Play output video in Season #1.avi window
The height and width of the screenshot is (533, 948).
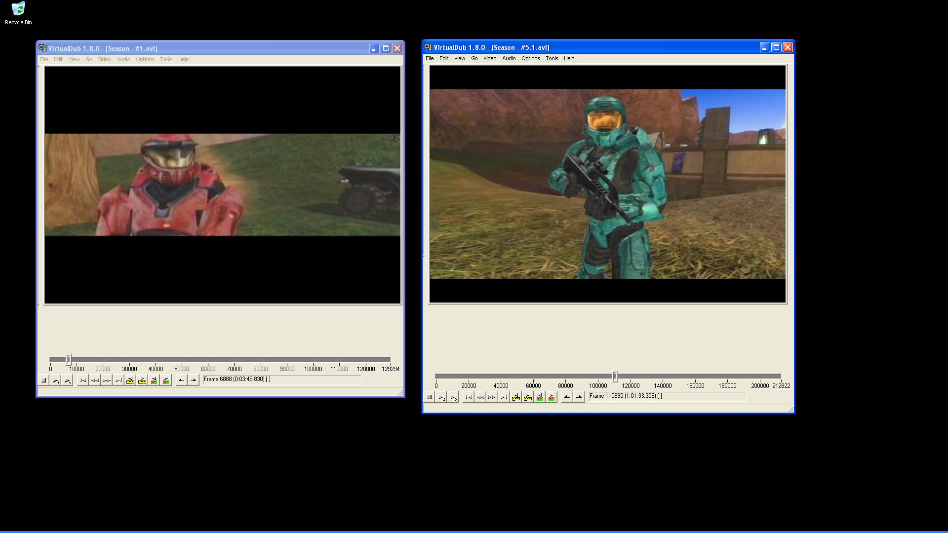coord(67,381)
